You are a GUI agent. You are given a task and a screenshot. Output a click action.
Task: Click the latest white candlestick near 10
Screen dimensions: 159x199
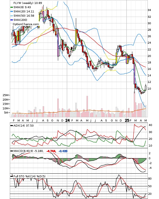146,88
